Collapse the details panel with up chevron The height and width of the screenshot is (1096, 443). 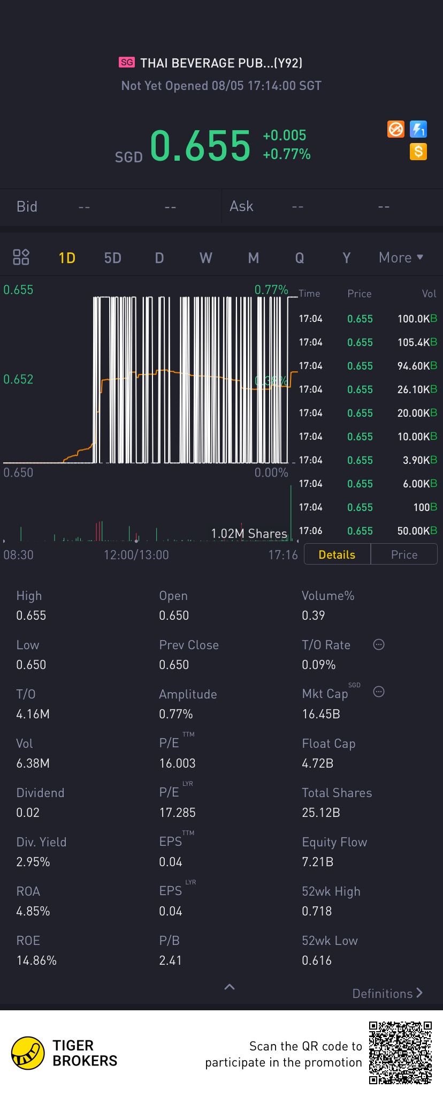[x=230, y=987]
